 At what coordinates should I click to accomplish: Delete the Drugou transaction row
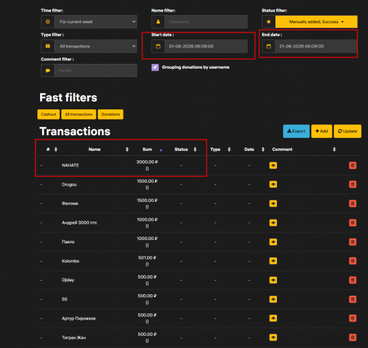pos(352,184)
